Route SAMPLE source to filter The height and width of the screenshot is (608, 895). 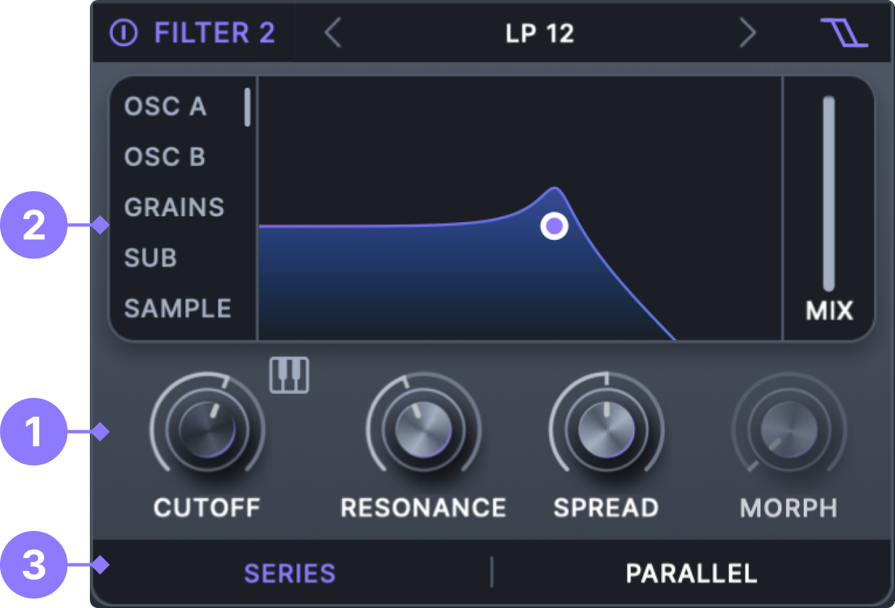click(177, 308)
